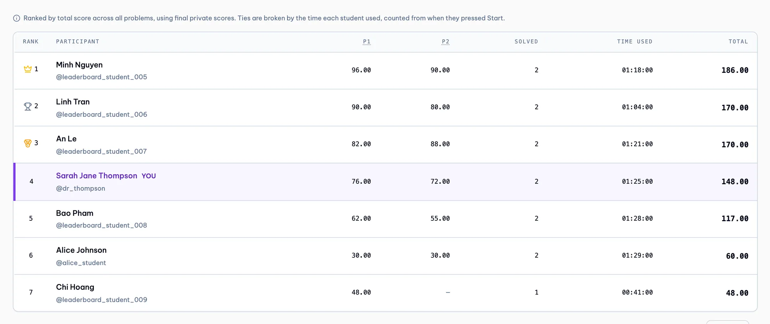The height and width of the screenshot is (324, 770).
Task: Click the medal icon for rank 3
Action: [28, 143]
